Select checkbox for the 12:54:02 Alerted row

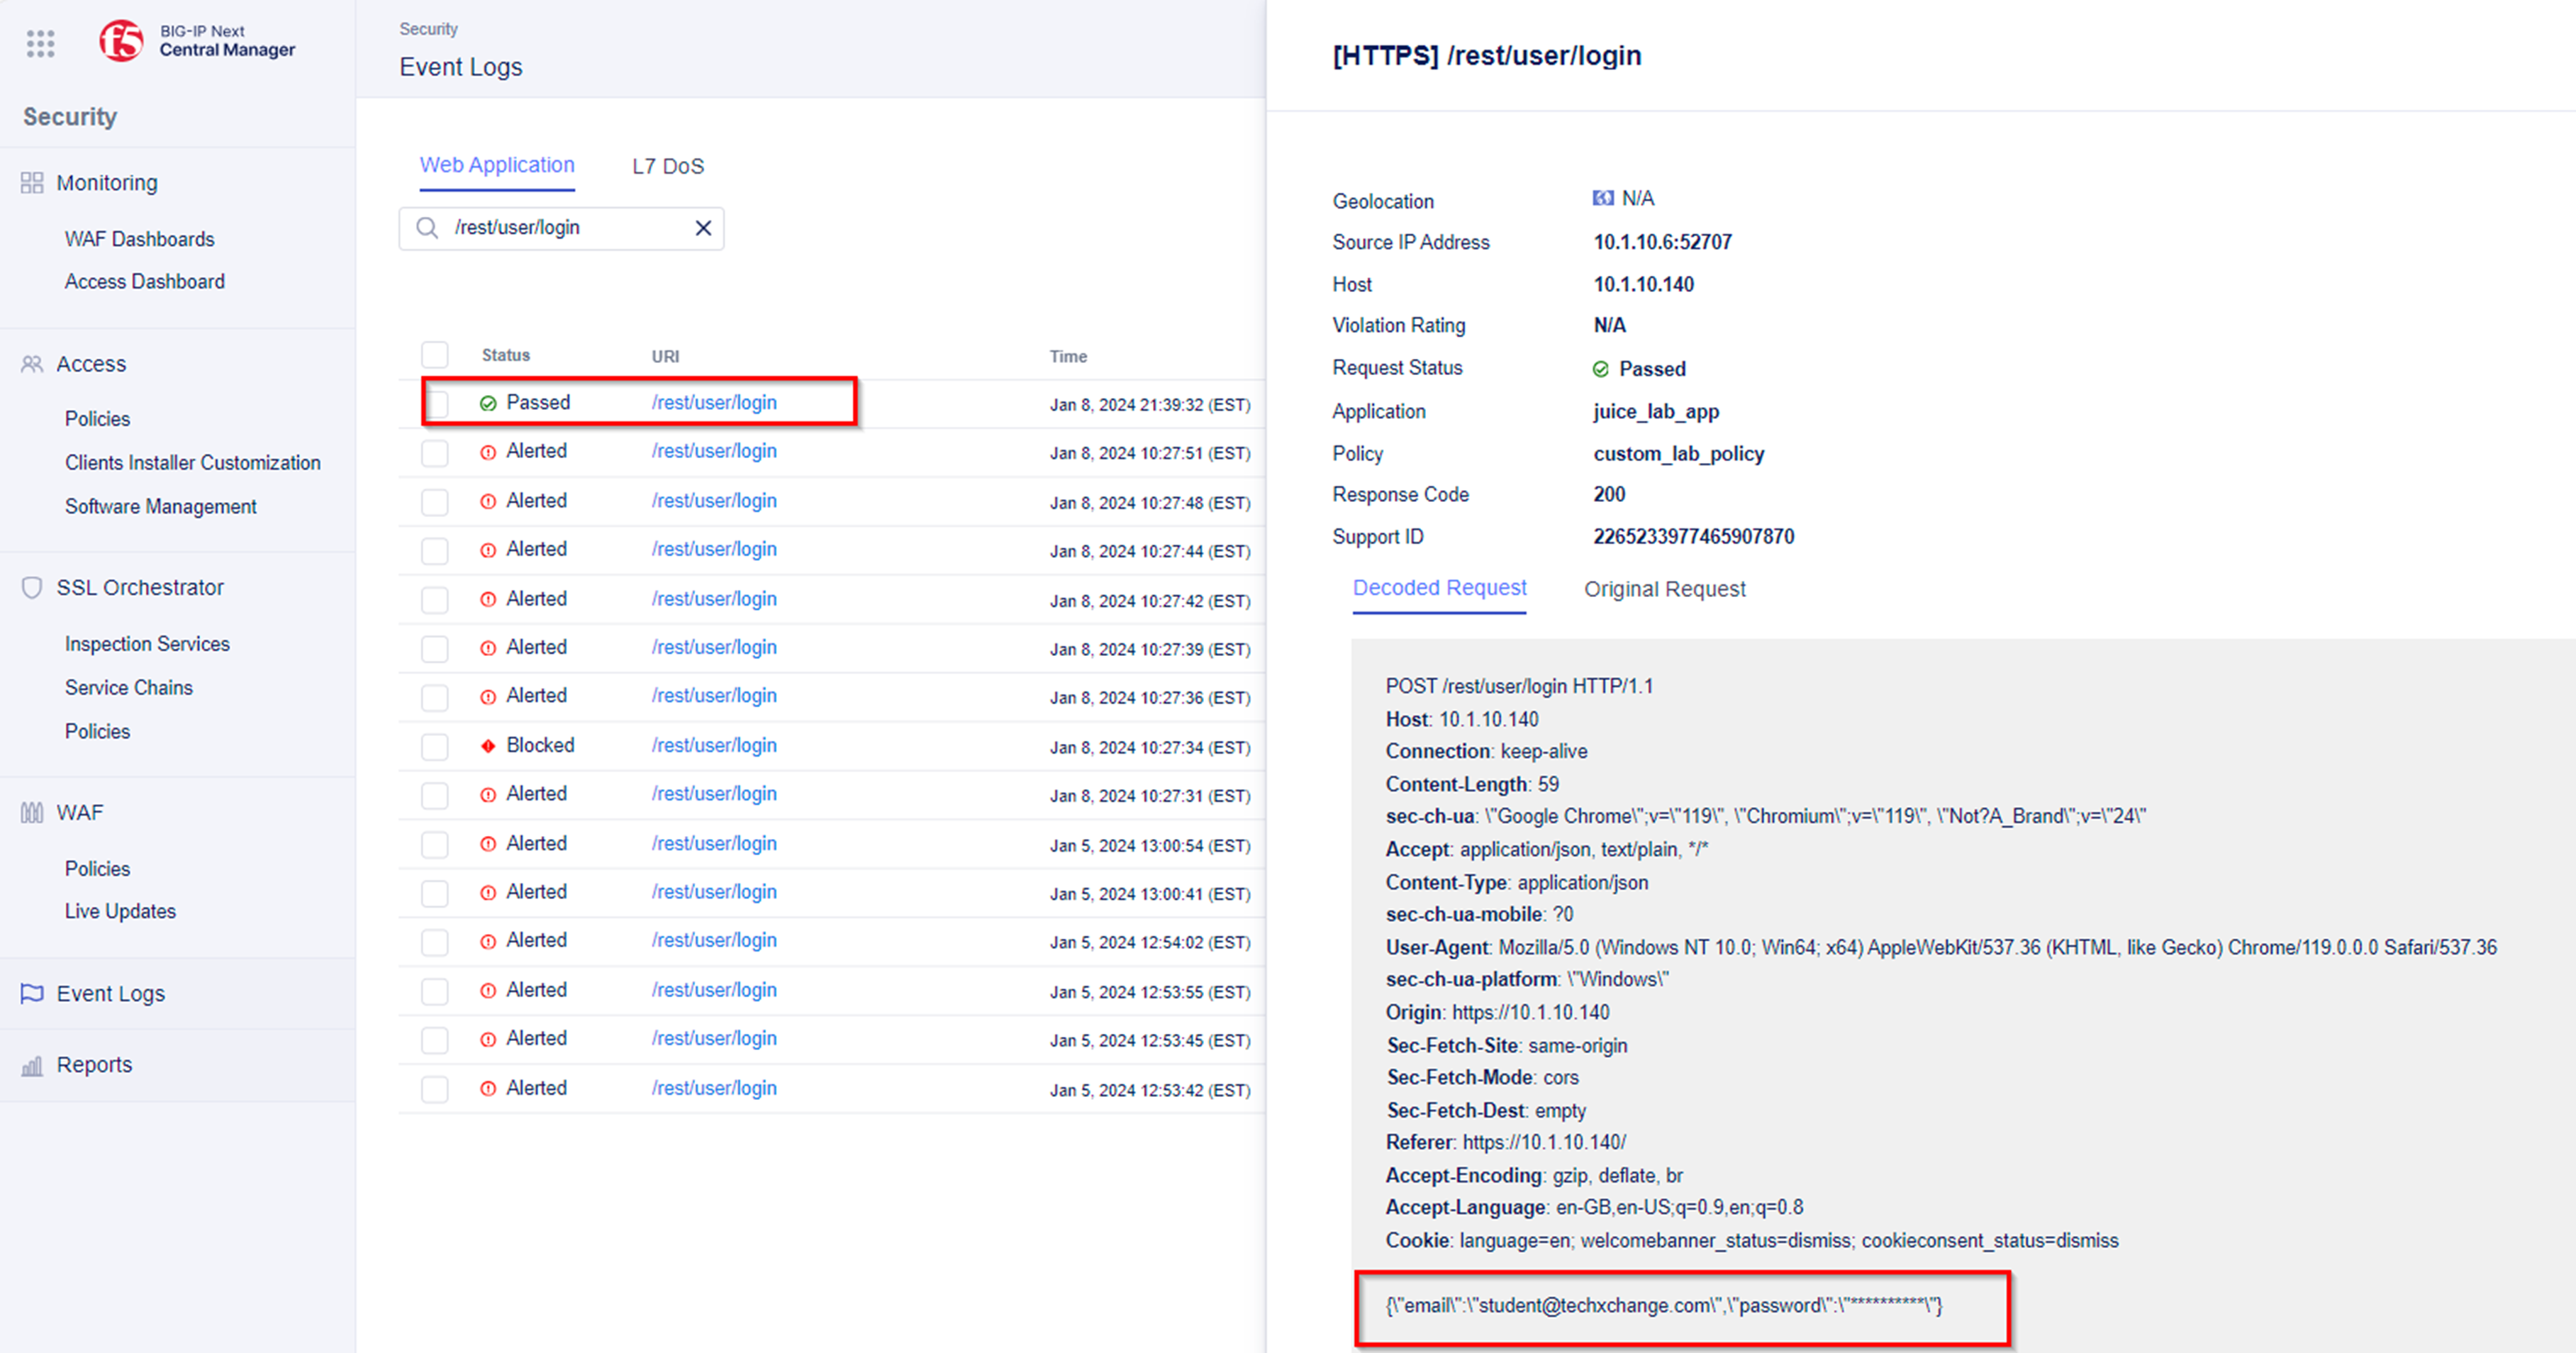[x=435, y=942]
